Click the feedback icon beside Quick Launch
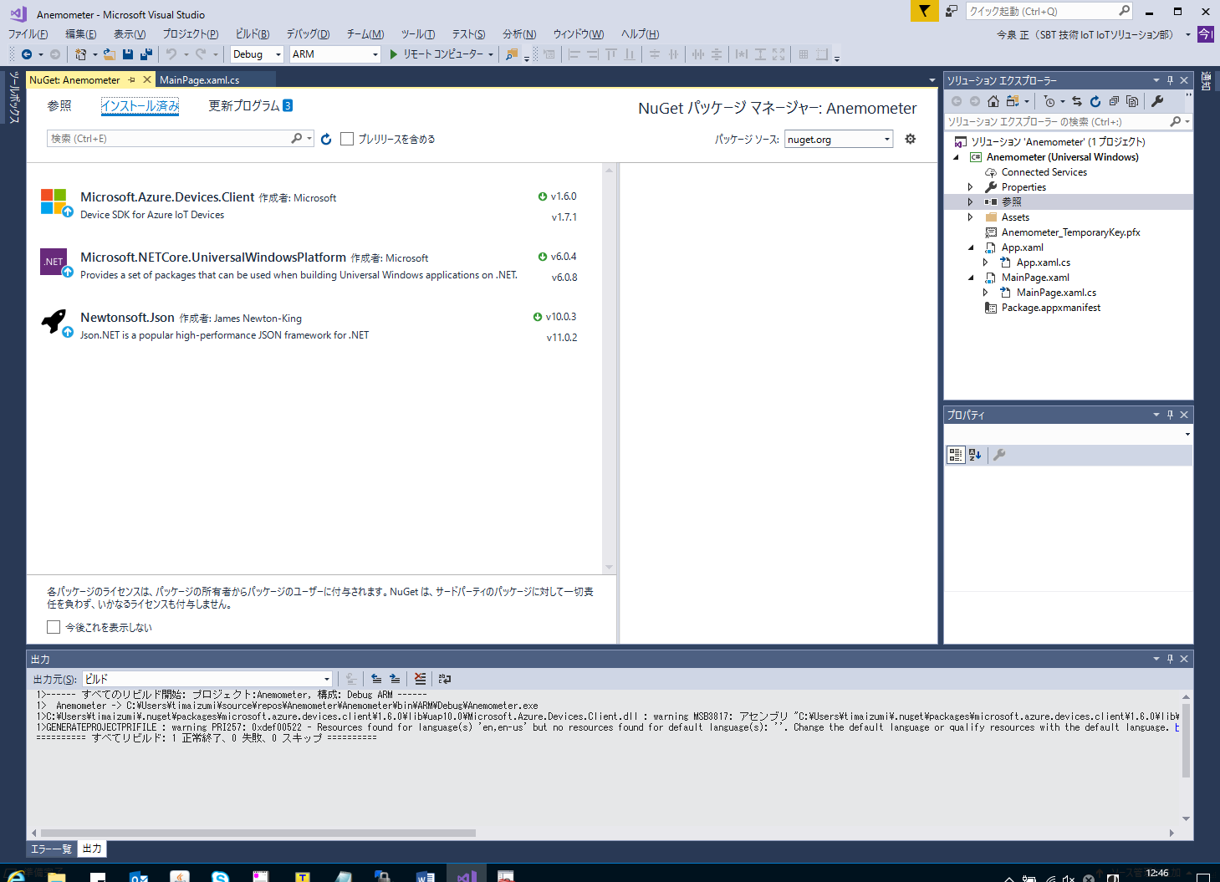Screen dimensions: 1220x882 coord(952,11)
